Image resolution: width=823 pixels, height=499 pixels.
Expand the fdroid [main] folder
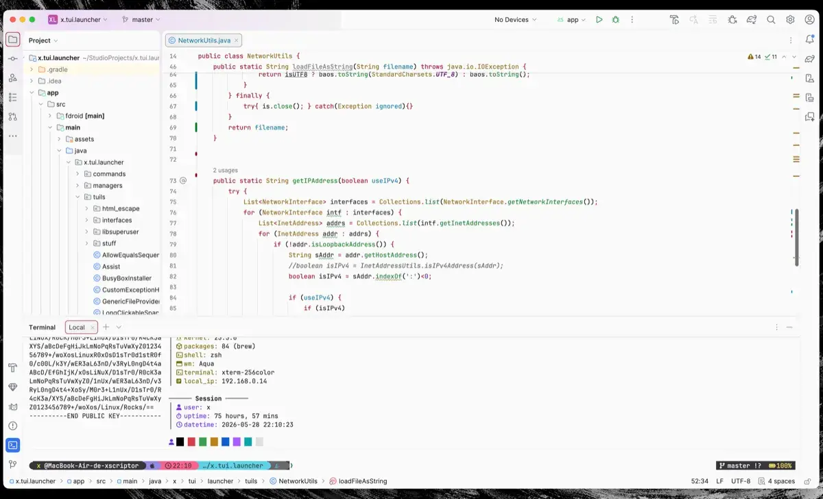(x=50, y=116)
